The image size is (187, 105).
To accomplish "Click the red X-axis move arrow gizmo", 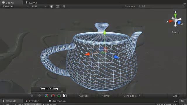I will click(87, 54).
